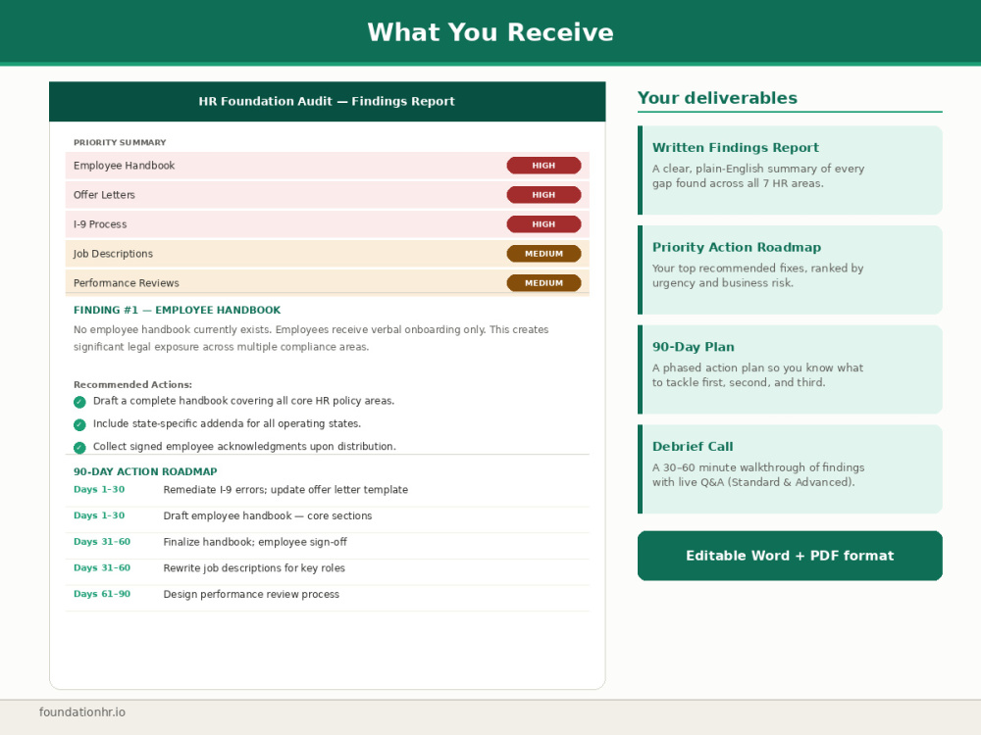Click the 'What You Receive' slide title
Image resolution: width=981 pixels, height=735 pixels.
[490, 32]
